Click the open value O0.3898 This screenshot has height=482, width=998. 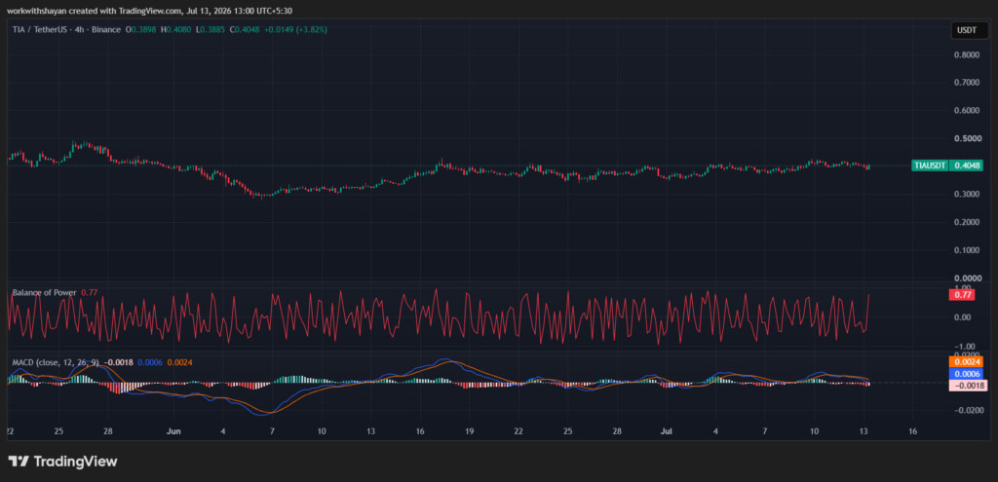point(141,29)
